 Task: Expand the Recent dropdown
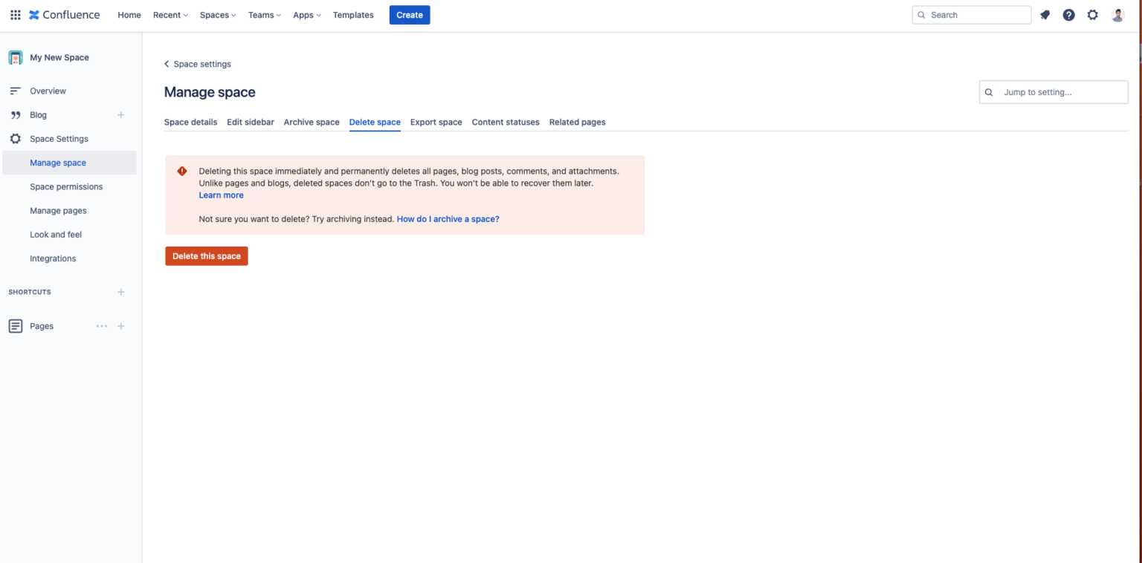170,15
